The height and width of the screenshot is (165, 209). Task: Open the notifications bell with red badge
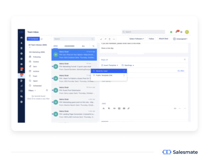(x=177, y=32)
